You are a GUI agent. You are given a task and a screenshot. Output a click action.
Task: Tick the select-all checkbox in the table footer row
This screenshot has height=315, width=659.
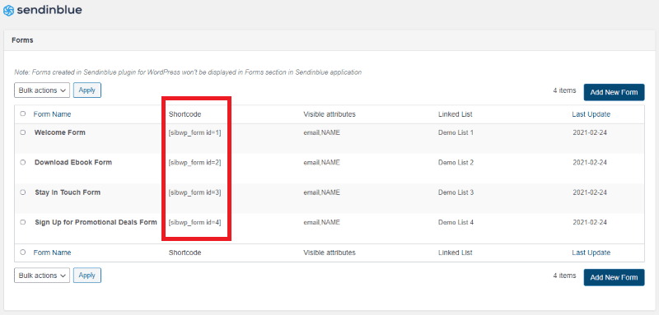tap(23, 252)
